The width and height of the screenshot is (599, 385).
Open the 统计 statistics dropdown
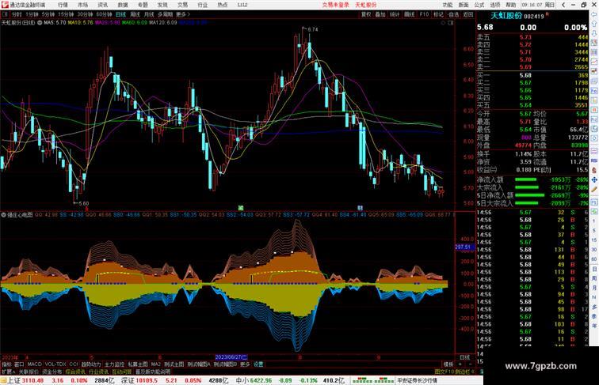[x=395, y=14]
